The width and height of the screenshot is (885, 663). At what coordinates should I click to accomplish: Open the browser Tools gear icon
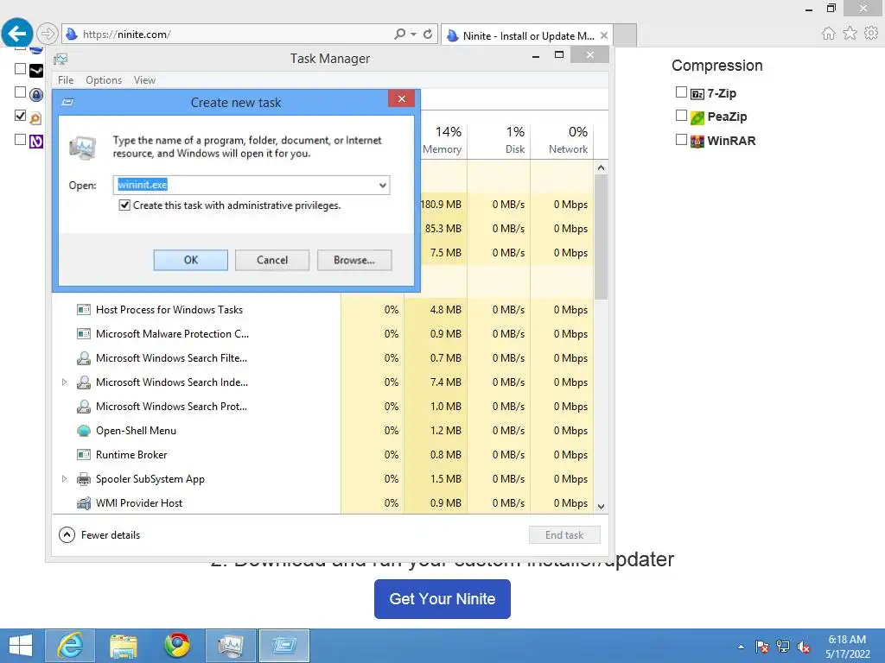click(871, 34)
